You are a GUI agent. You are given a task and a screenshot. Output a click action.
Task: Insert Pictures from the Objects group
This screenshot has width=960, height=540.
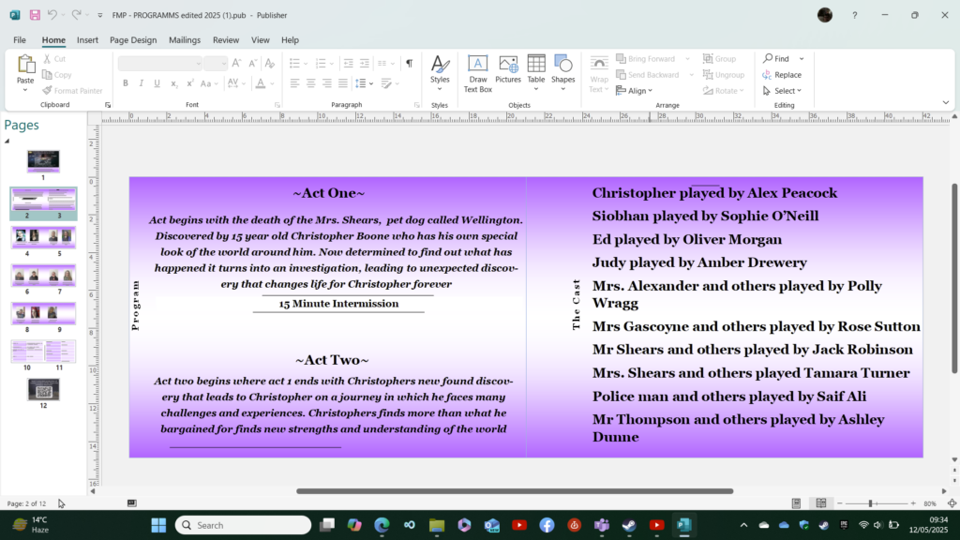(x=508, y=69)
